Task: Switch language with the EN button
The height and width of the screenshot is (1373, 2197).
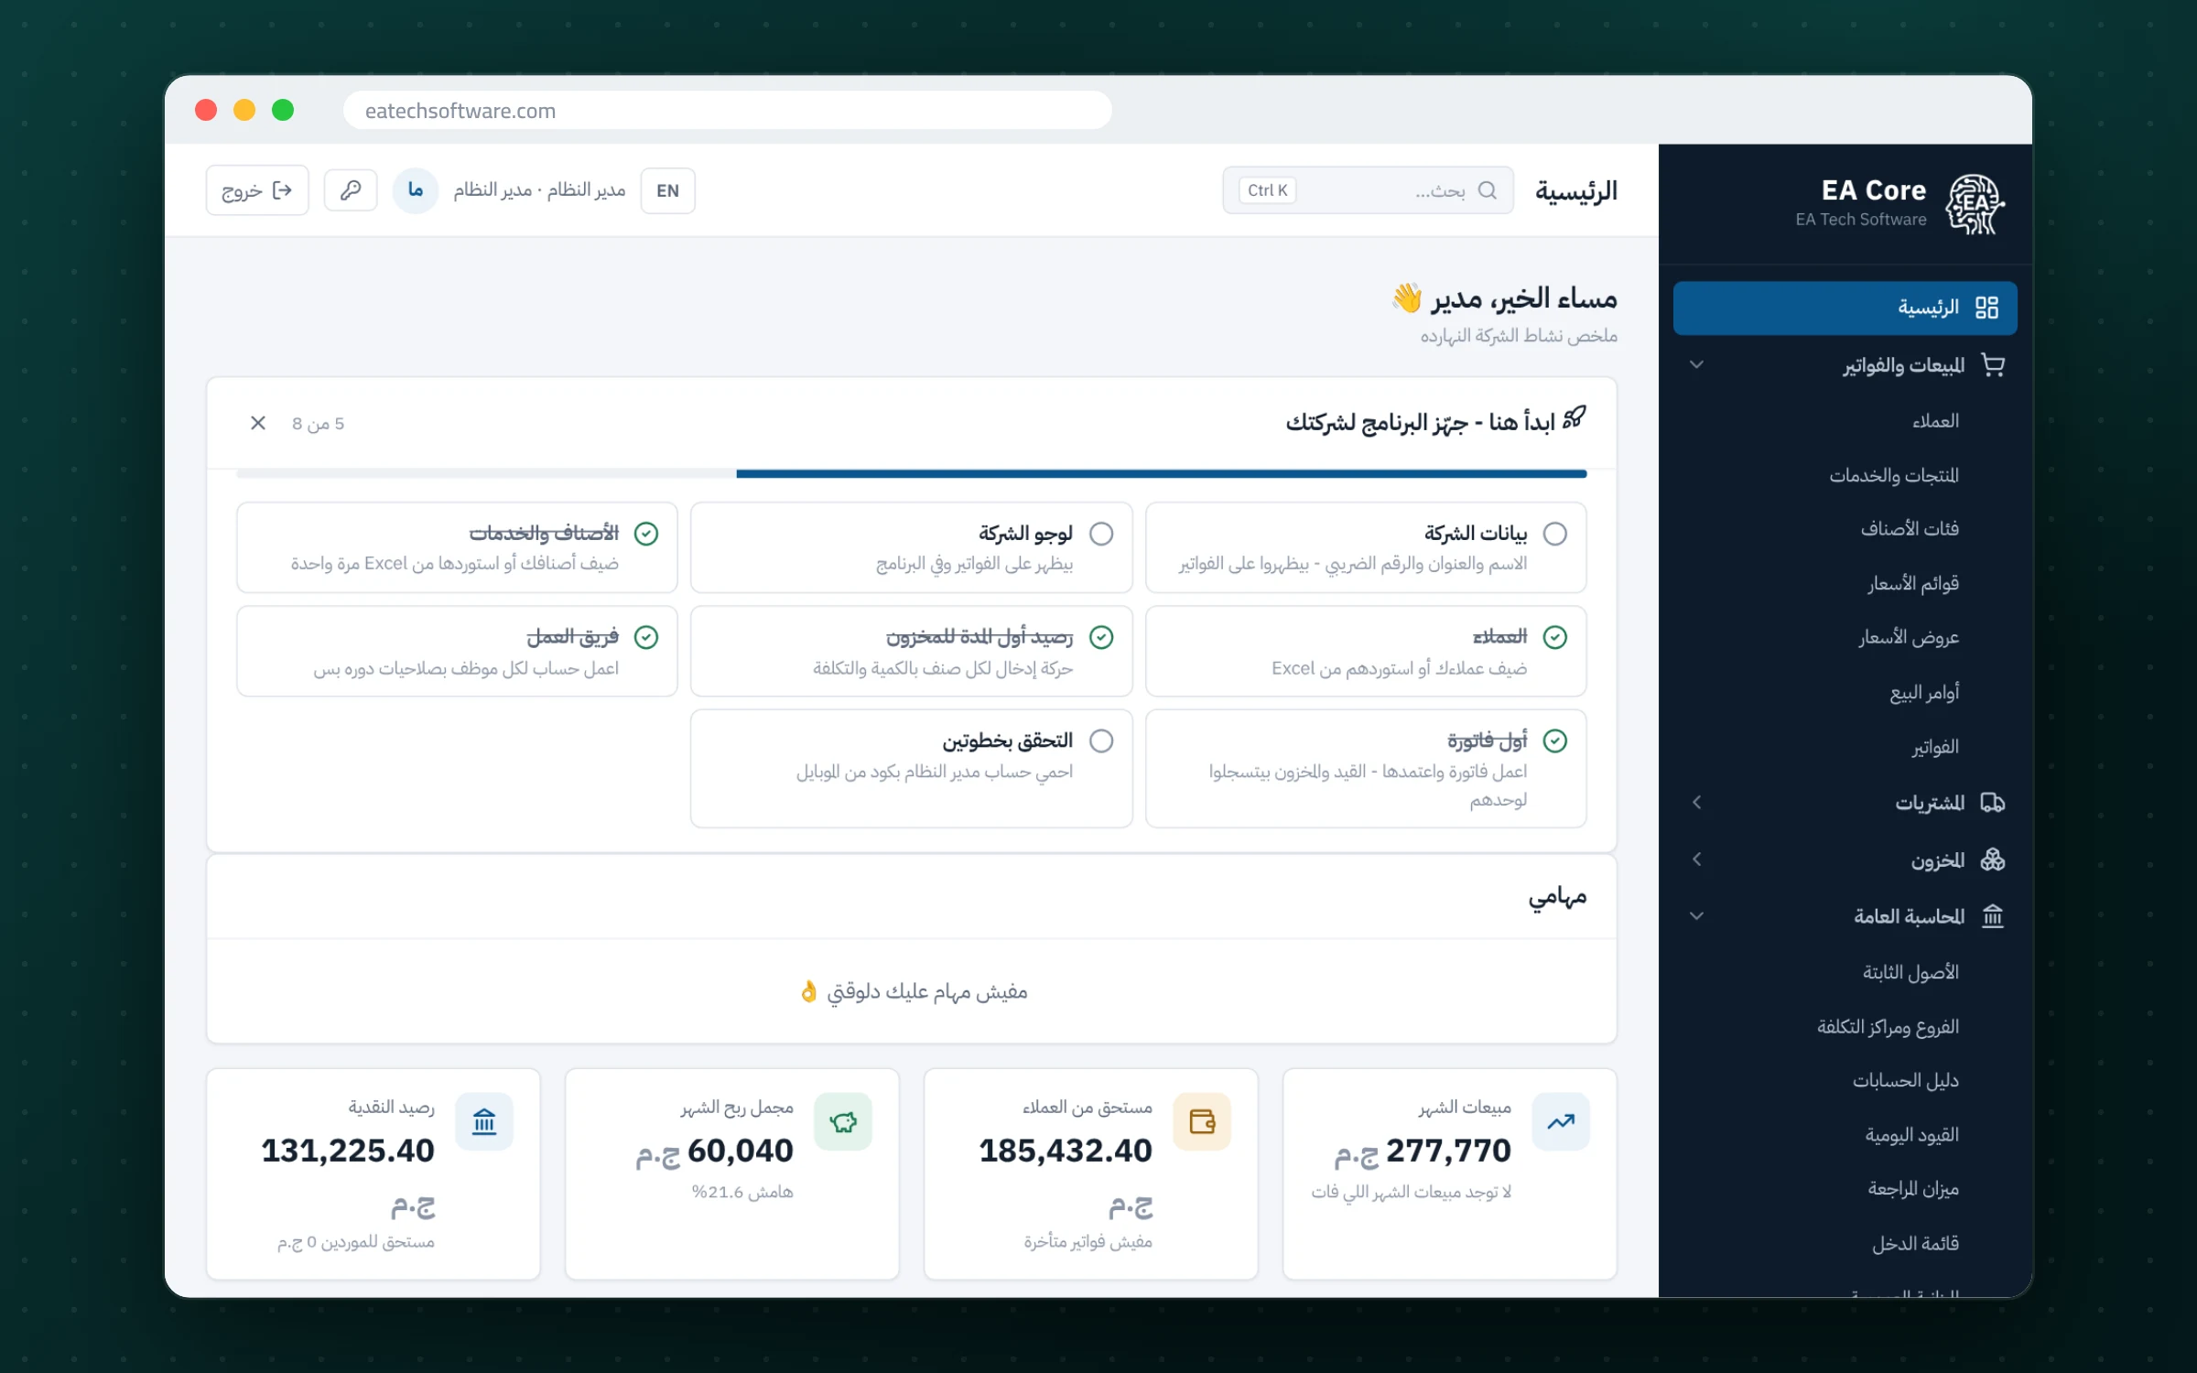Action: (x=667, y=190)
